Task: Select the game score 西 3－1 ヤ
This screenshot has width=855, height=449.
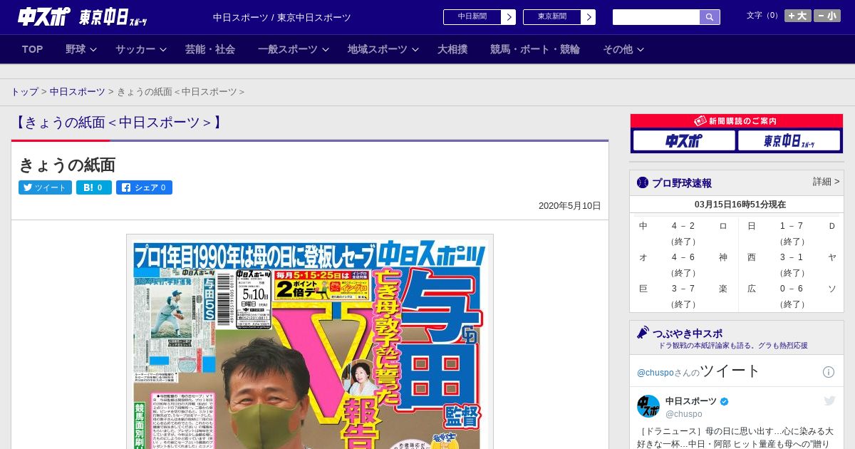Action: [x=791, y=265]
